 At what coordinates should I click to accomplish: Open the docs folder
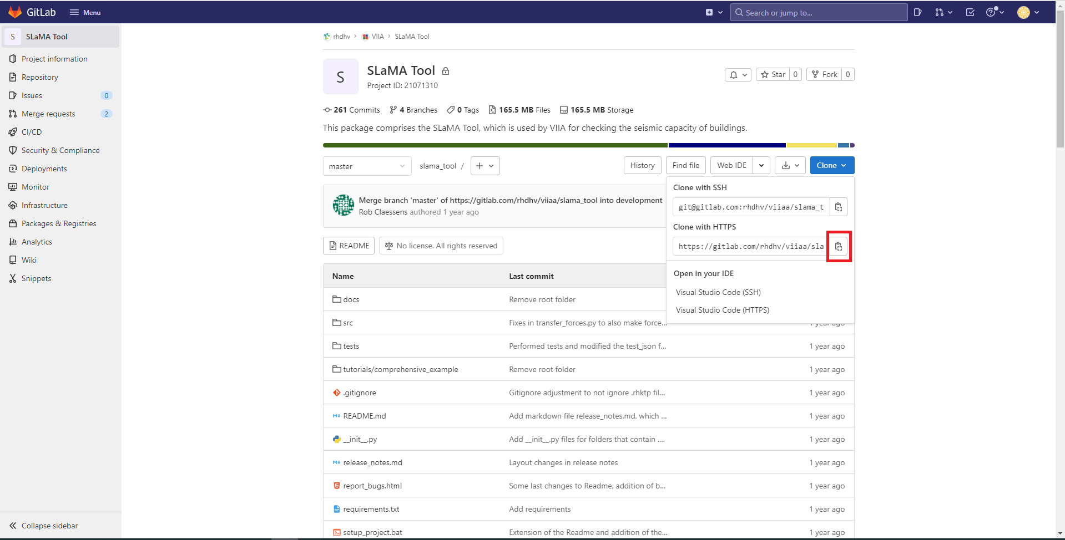[351, 299]
